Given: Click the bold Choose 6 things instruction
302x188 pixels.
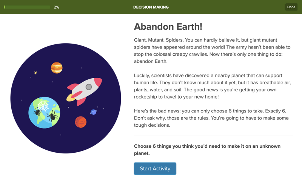Looking at the screenshot, I should pos(207,150).
